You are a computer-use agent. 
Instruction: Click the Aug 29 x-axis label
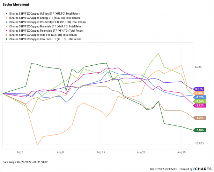tap(181, 152)
